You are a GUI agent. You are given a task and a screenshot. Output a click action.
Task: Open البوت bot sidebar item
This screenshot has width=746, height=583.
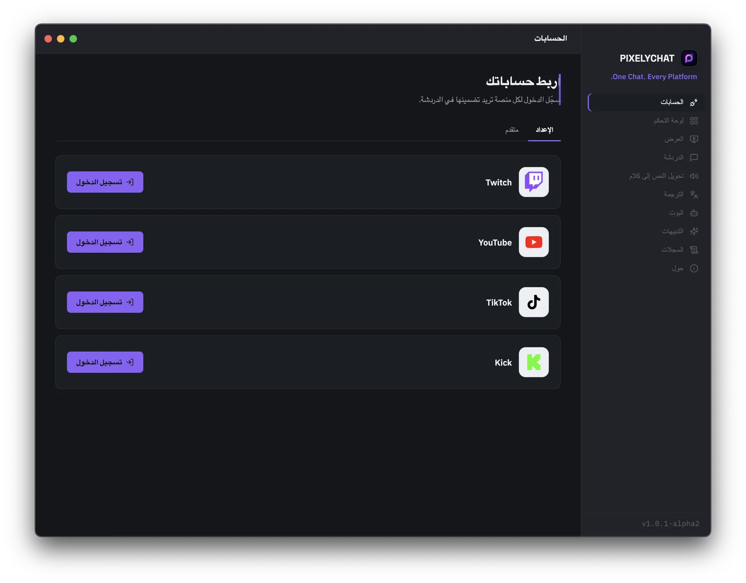tap(646, 213)
